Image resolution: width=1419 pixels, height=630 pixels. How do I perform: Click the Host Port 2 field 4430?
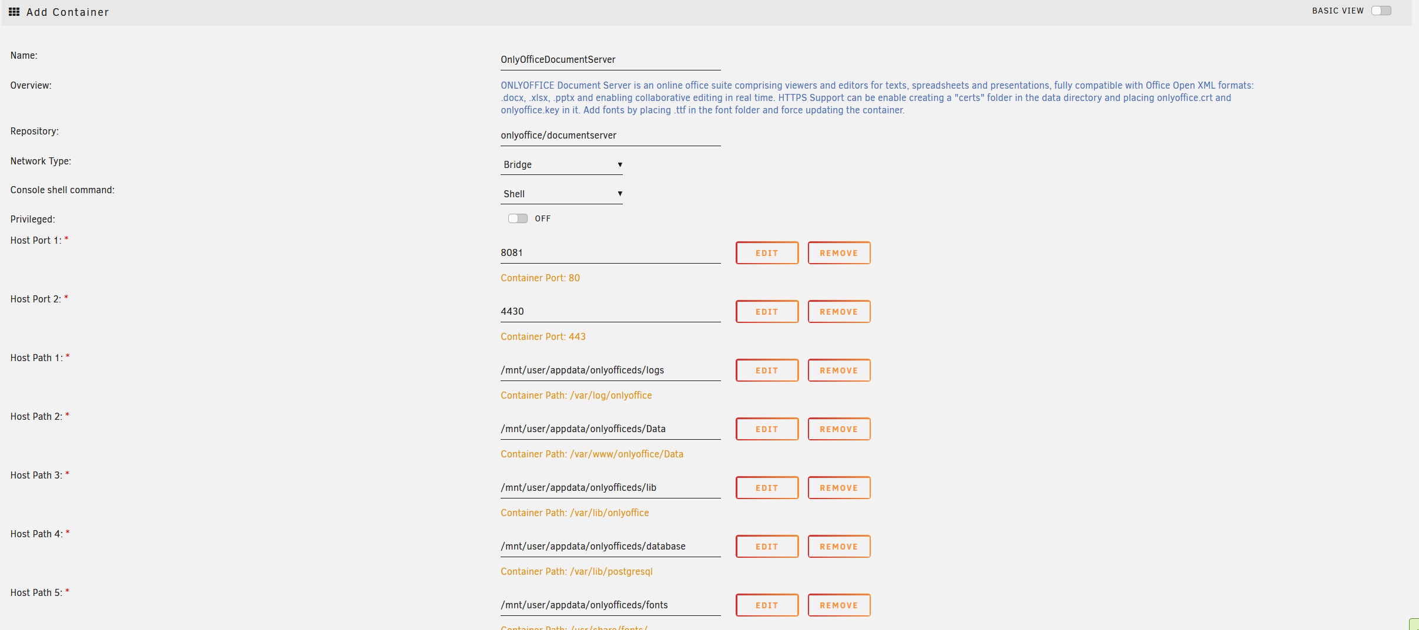[x=610, y=311]
